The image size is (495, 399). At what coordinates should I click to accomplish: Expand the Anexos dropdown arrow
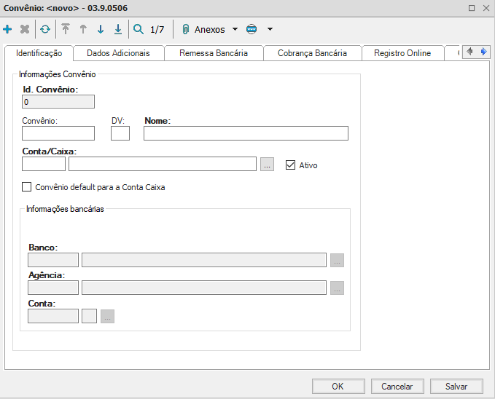pyautogui.click(x=235, y=30)
